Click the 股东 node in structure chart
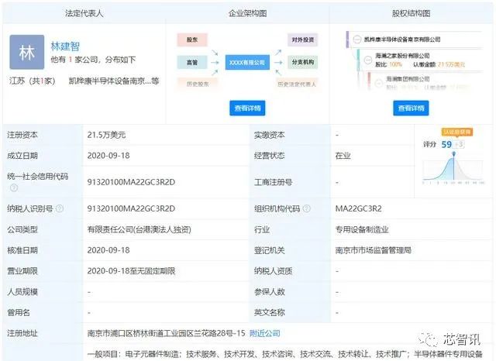 [191, 38]
